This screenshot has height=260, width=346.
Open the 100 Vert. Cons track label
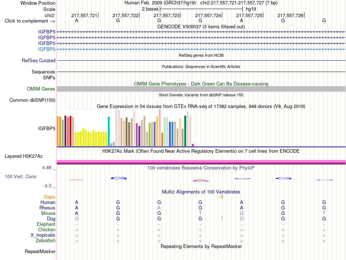(x=20, y=176)
